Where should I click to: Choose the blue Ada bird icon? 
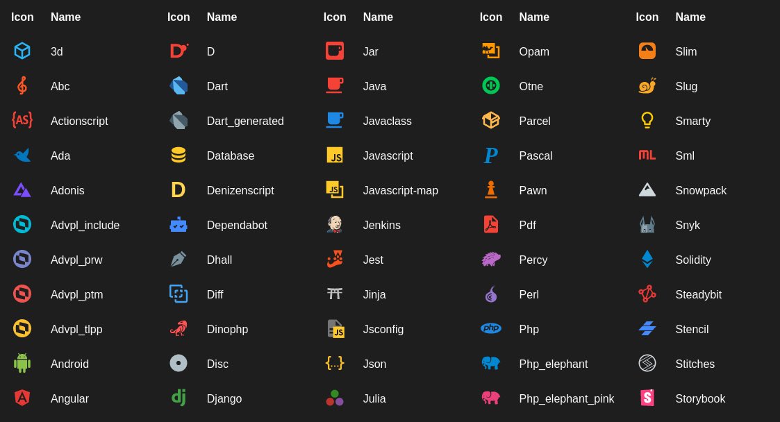[x=22, y=155]
